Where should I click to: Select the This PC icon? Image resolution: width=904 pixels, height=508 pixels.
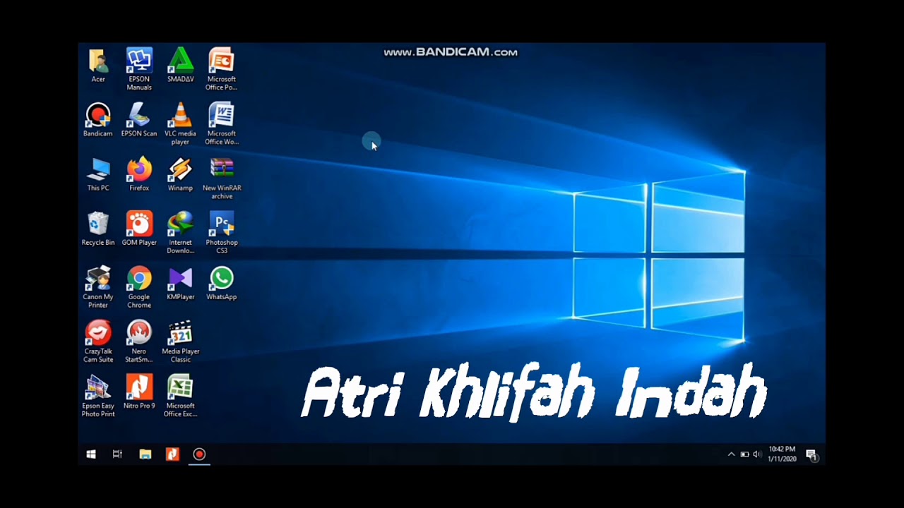(x=98, y=174)
